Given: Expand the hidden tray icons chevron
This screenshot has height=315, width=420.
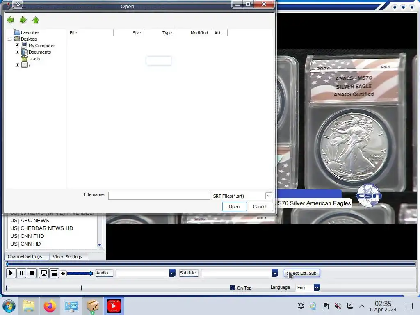Looking at the screenshot, I should click(362, 306).
